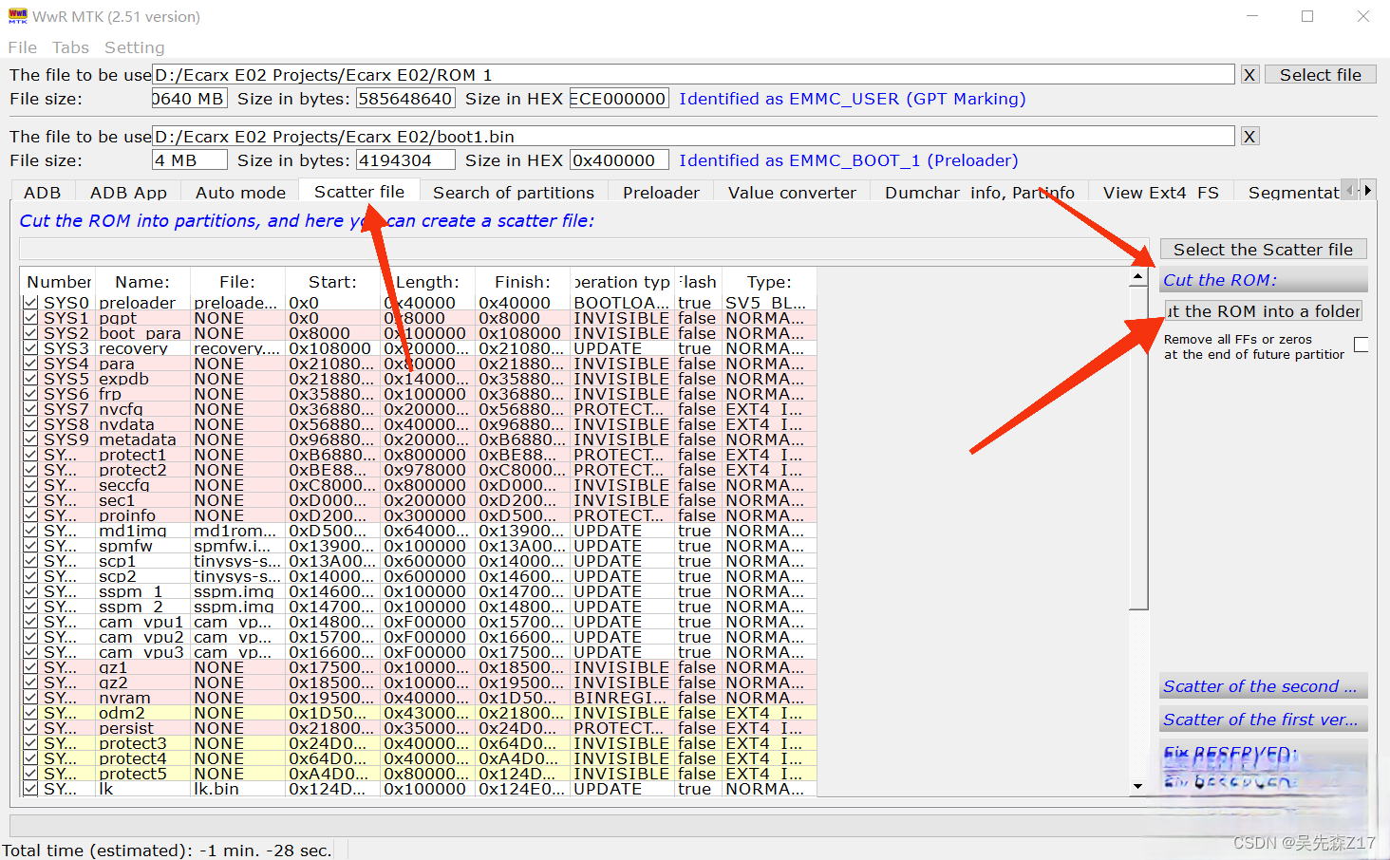Viewport: 1390px width, 860px height.
Task: Click Scatter of the first version button
Action: pos(1263,720)
